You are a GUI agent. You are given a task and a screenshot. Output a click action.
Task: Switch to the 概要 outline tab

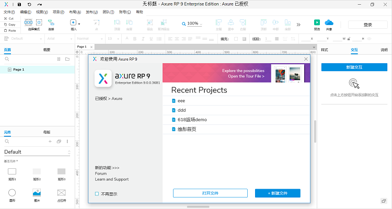pos(47,50)
